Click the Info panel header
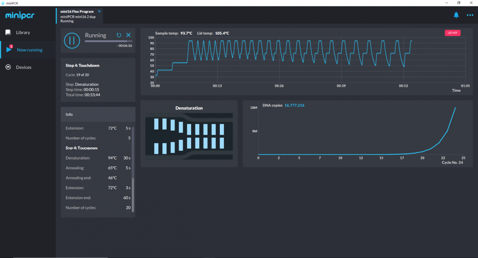 (x=98, y=114)
